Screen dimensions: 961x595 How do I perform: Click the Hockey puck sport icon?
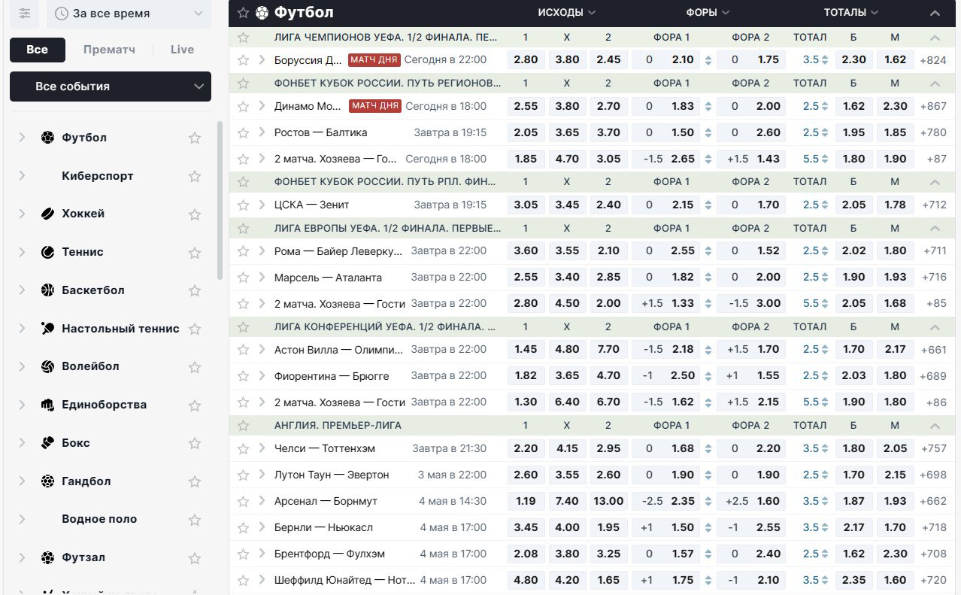(48, 214)
